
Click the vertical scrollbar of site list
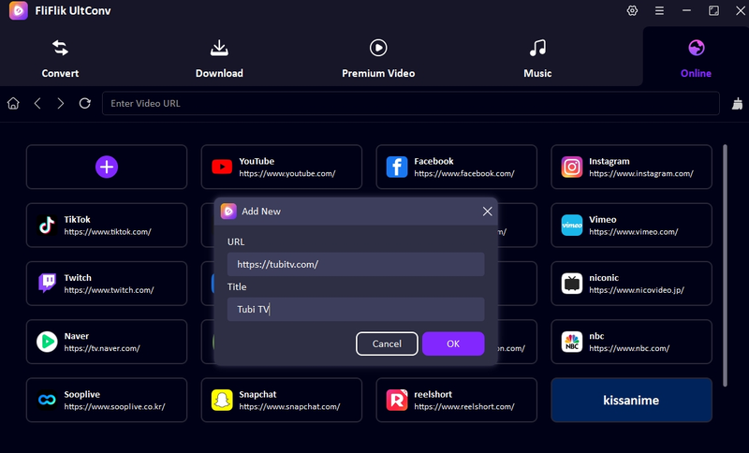tap(725, 266)
